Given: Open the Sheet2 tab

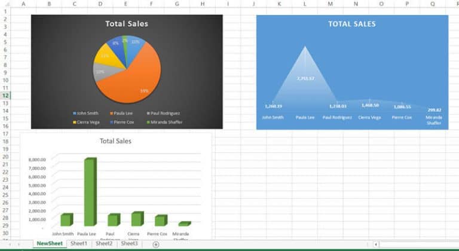Looking at the screenshot, I should pyautogui.click(x=104, y=244).
